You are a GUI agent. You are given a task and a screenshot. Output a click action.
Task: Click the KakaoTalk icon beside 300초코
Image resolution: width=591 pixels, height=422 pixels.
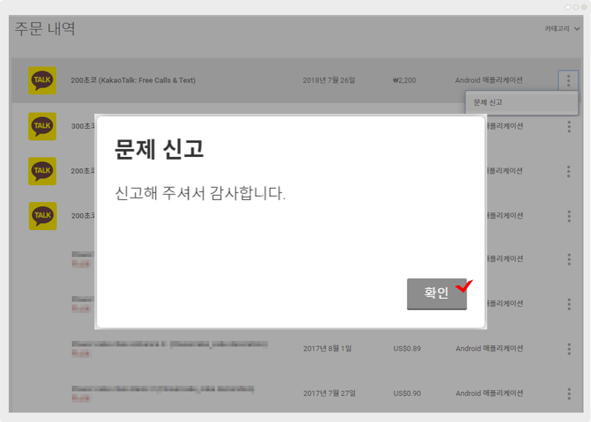(43, 126)
